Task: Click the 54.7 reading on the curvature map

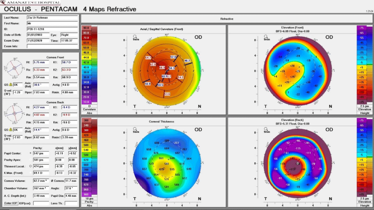Action: [x=148, y=58]
